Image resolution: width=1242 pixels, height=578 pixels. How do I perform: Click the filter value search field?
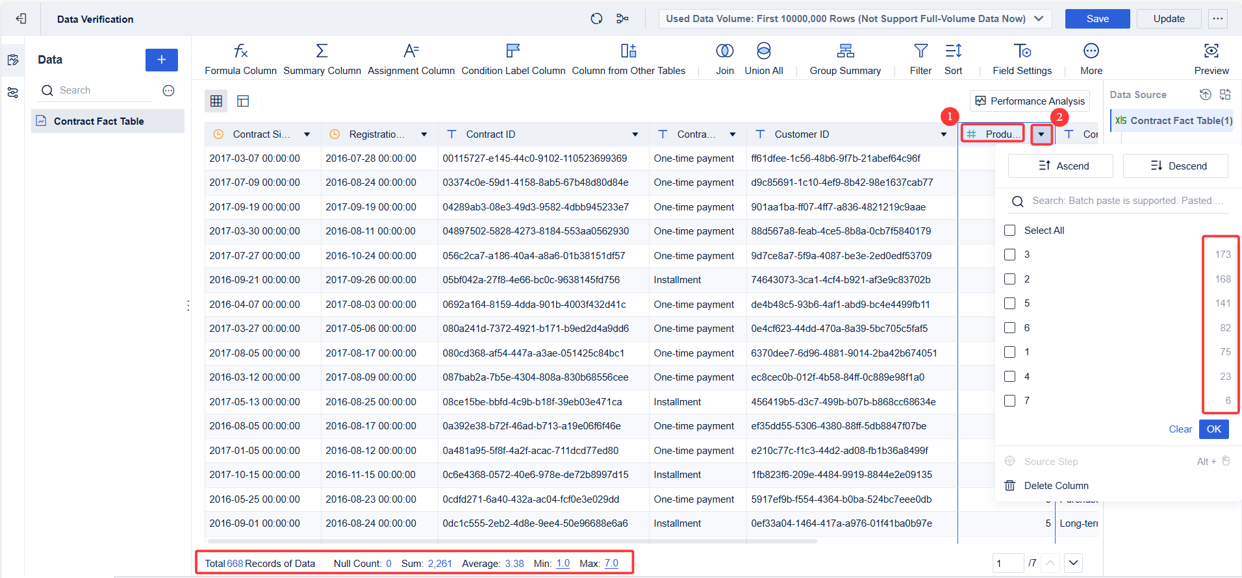pyautogui.click(x=1118, y=201)
